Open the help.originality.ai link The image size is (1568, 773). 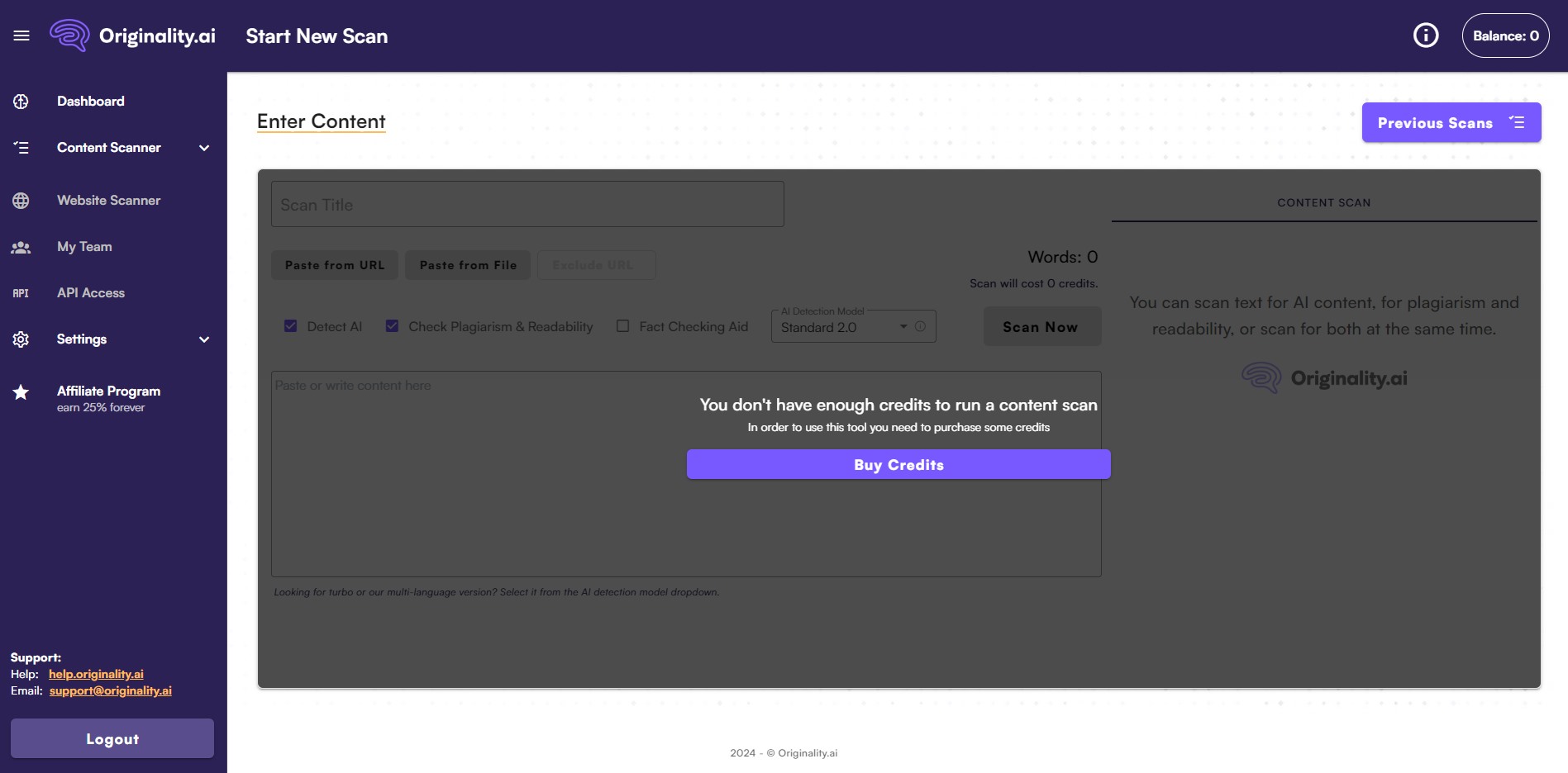pos(96,674)
